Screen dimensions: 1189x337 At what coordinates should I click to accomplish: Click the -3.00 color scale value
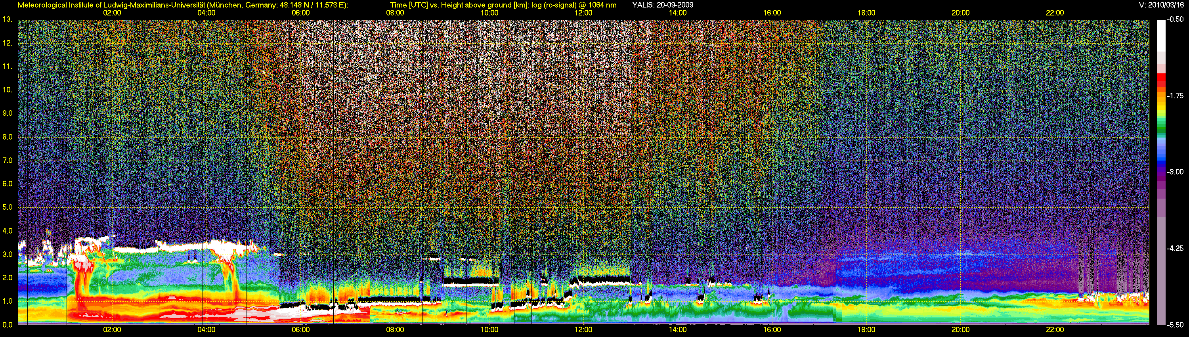coord(1175,172)
